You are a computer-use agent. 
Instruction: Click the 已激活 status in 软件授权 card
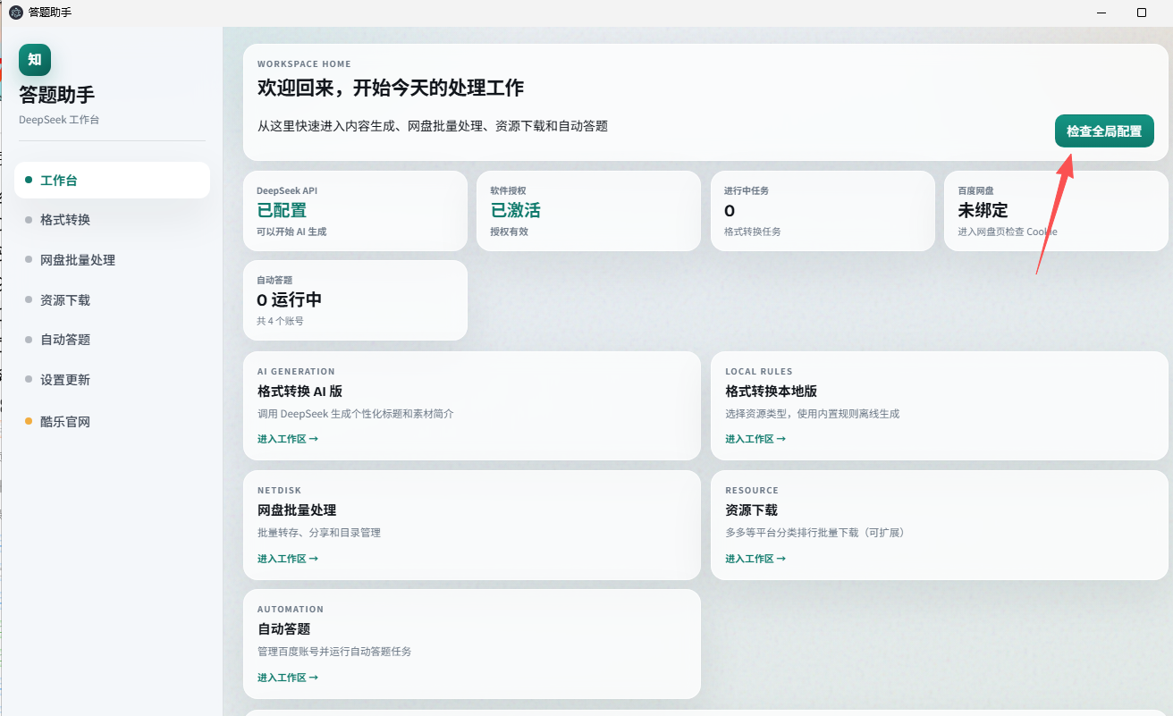pyautogui.click(x=515, y=210)
